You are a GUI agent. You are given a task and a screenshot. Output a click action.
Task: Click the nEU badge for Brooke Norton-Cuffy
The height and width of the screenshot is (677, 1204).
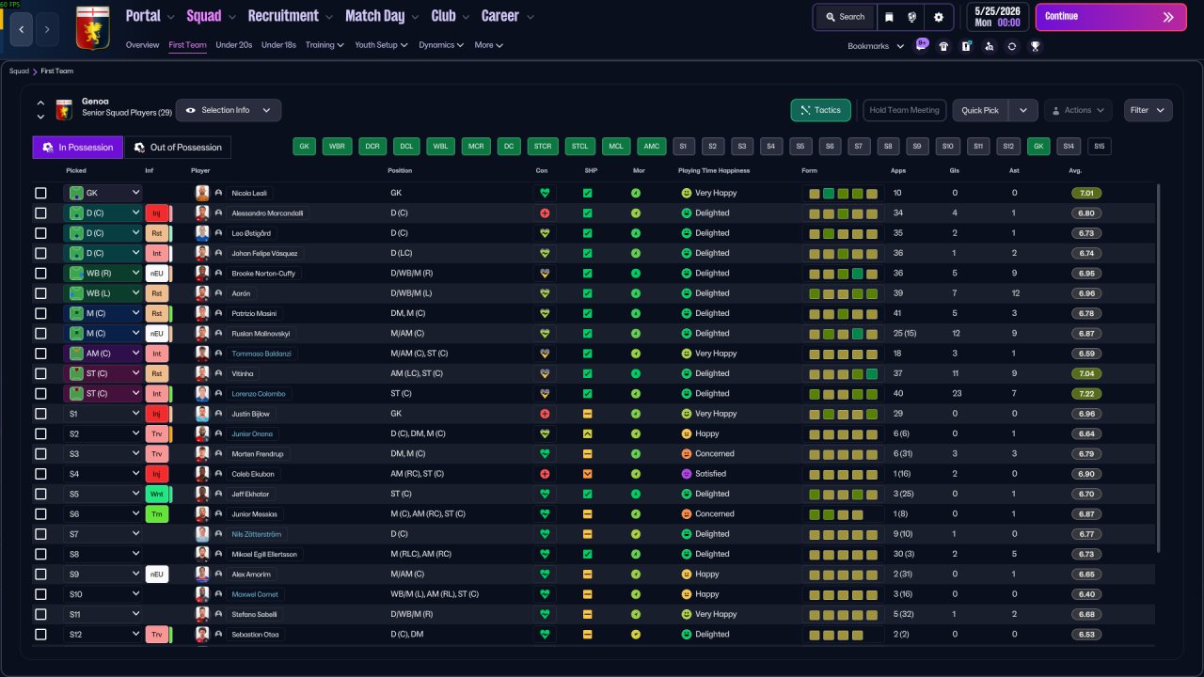point(157,274)
